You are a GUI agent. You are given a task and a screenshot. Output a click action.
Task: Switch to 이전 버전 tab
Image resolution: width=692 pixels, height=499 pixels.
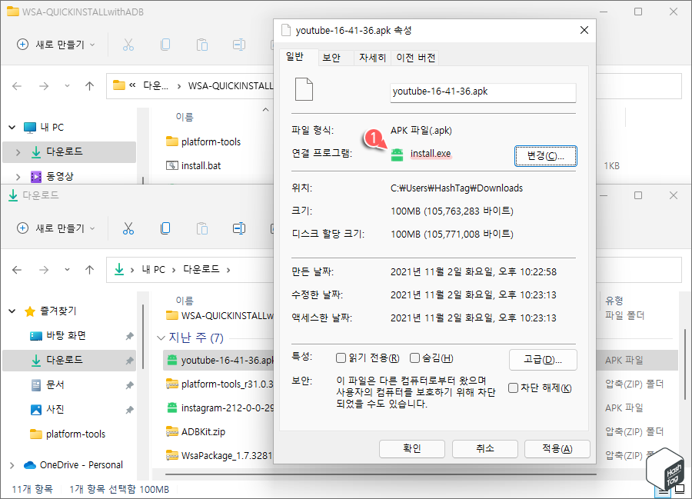coord(416,58)
